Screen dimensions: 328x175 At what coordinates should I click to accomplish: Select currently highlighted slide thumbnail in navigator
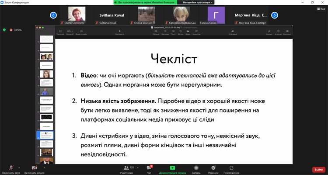pyautogui.click(x=47, y=135)
